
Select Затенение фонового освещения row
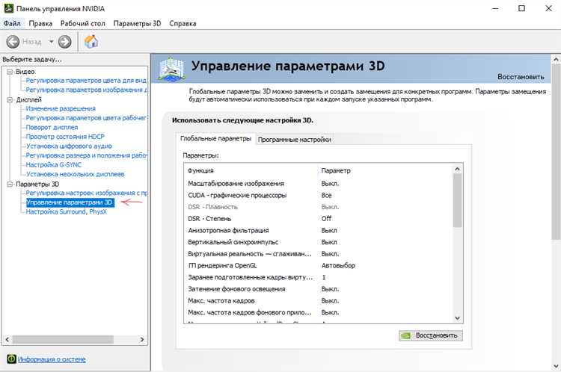point(319,289)
